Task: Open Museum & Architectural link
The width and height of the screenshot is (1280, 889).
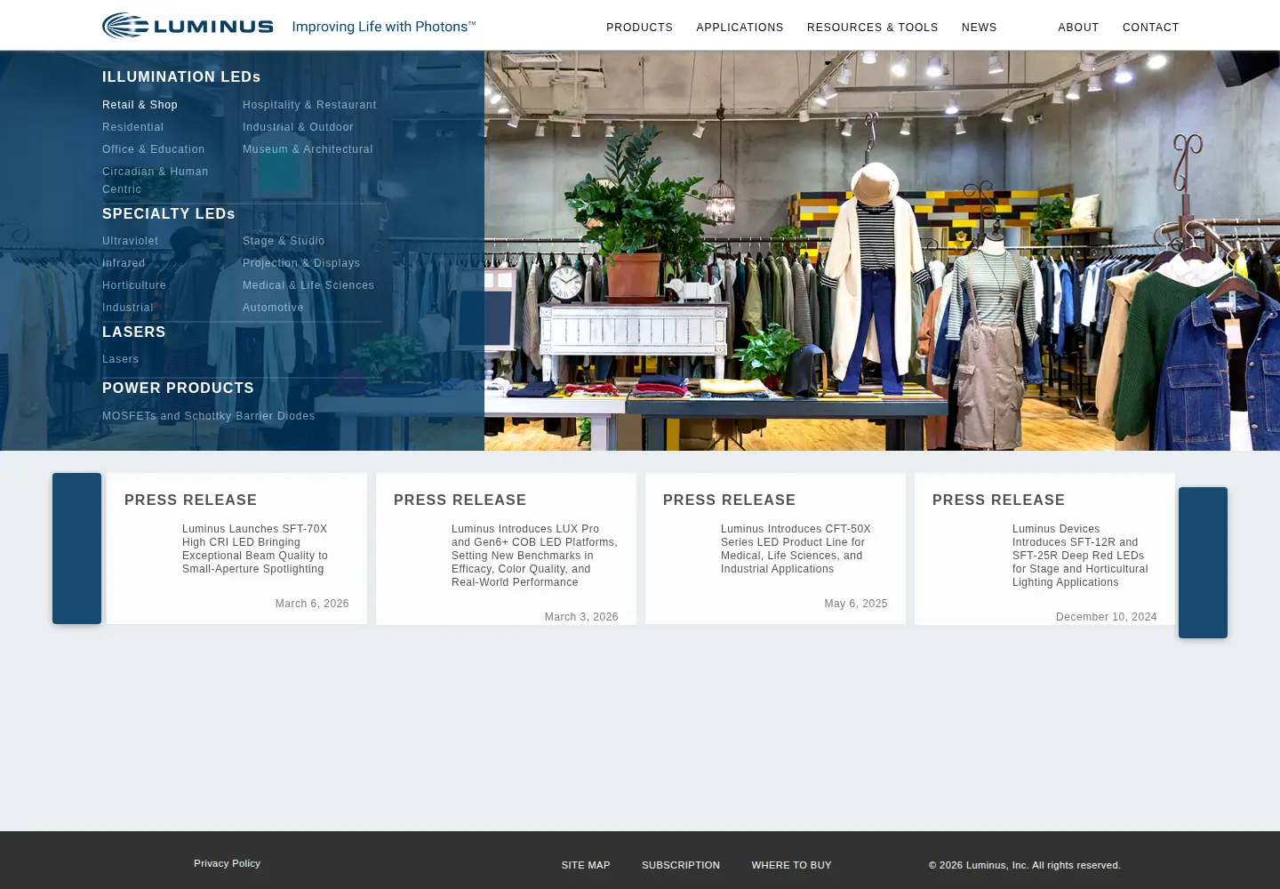Action: [308, 149]
